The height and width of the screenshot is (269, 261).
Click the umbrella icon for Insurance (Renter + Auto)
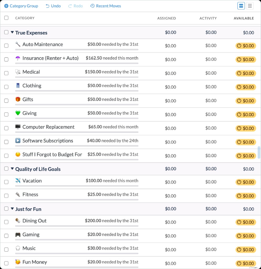pos(18,58)
